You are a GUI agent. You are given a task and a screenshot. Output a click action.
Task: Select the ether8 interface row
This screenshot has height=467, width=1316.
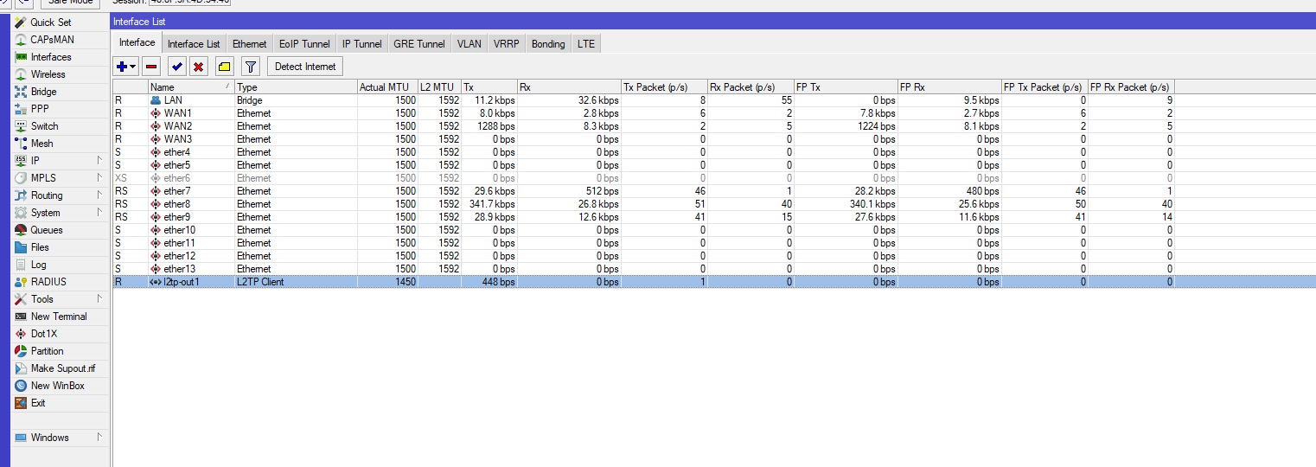(714, 204)
